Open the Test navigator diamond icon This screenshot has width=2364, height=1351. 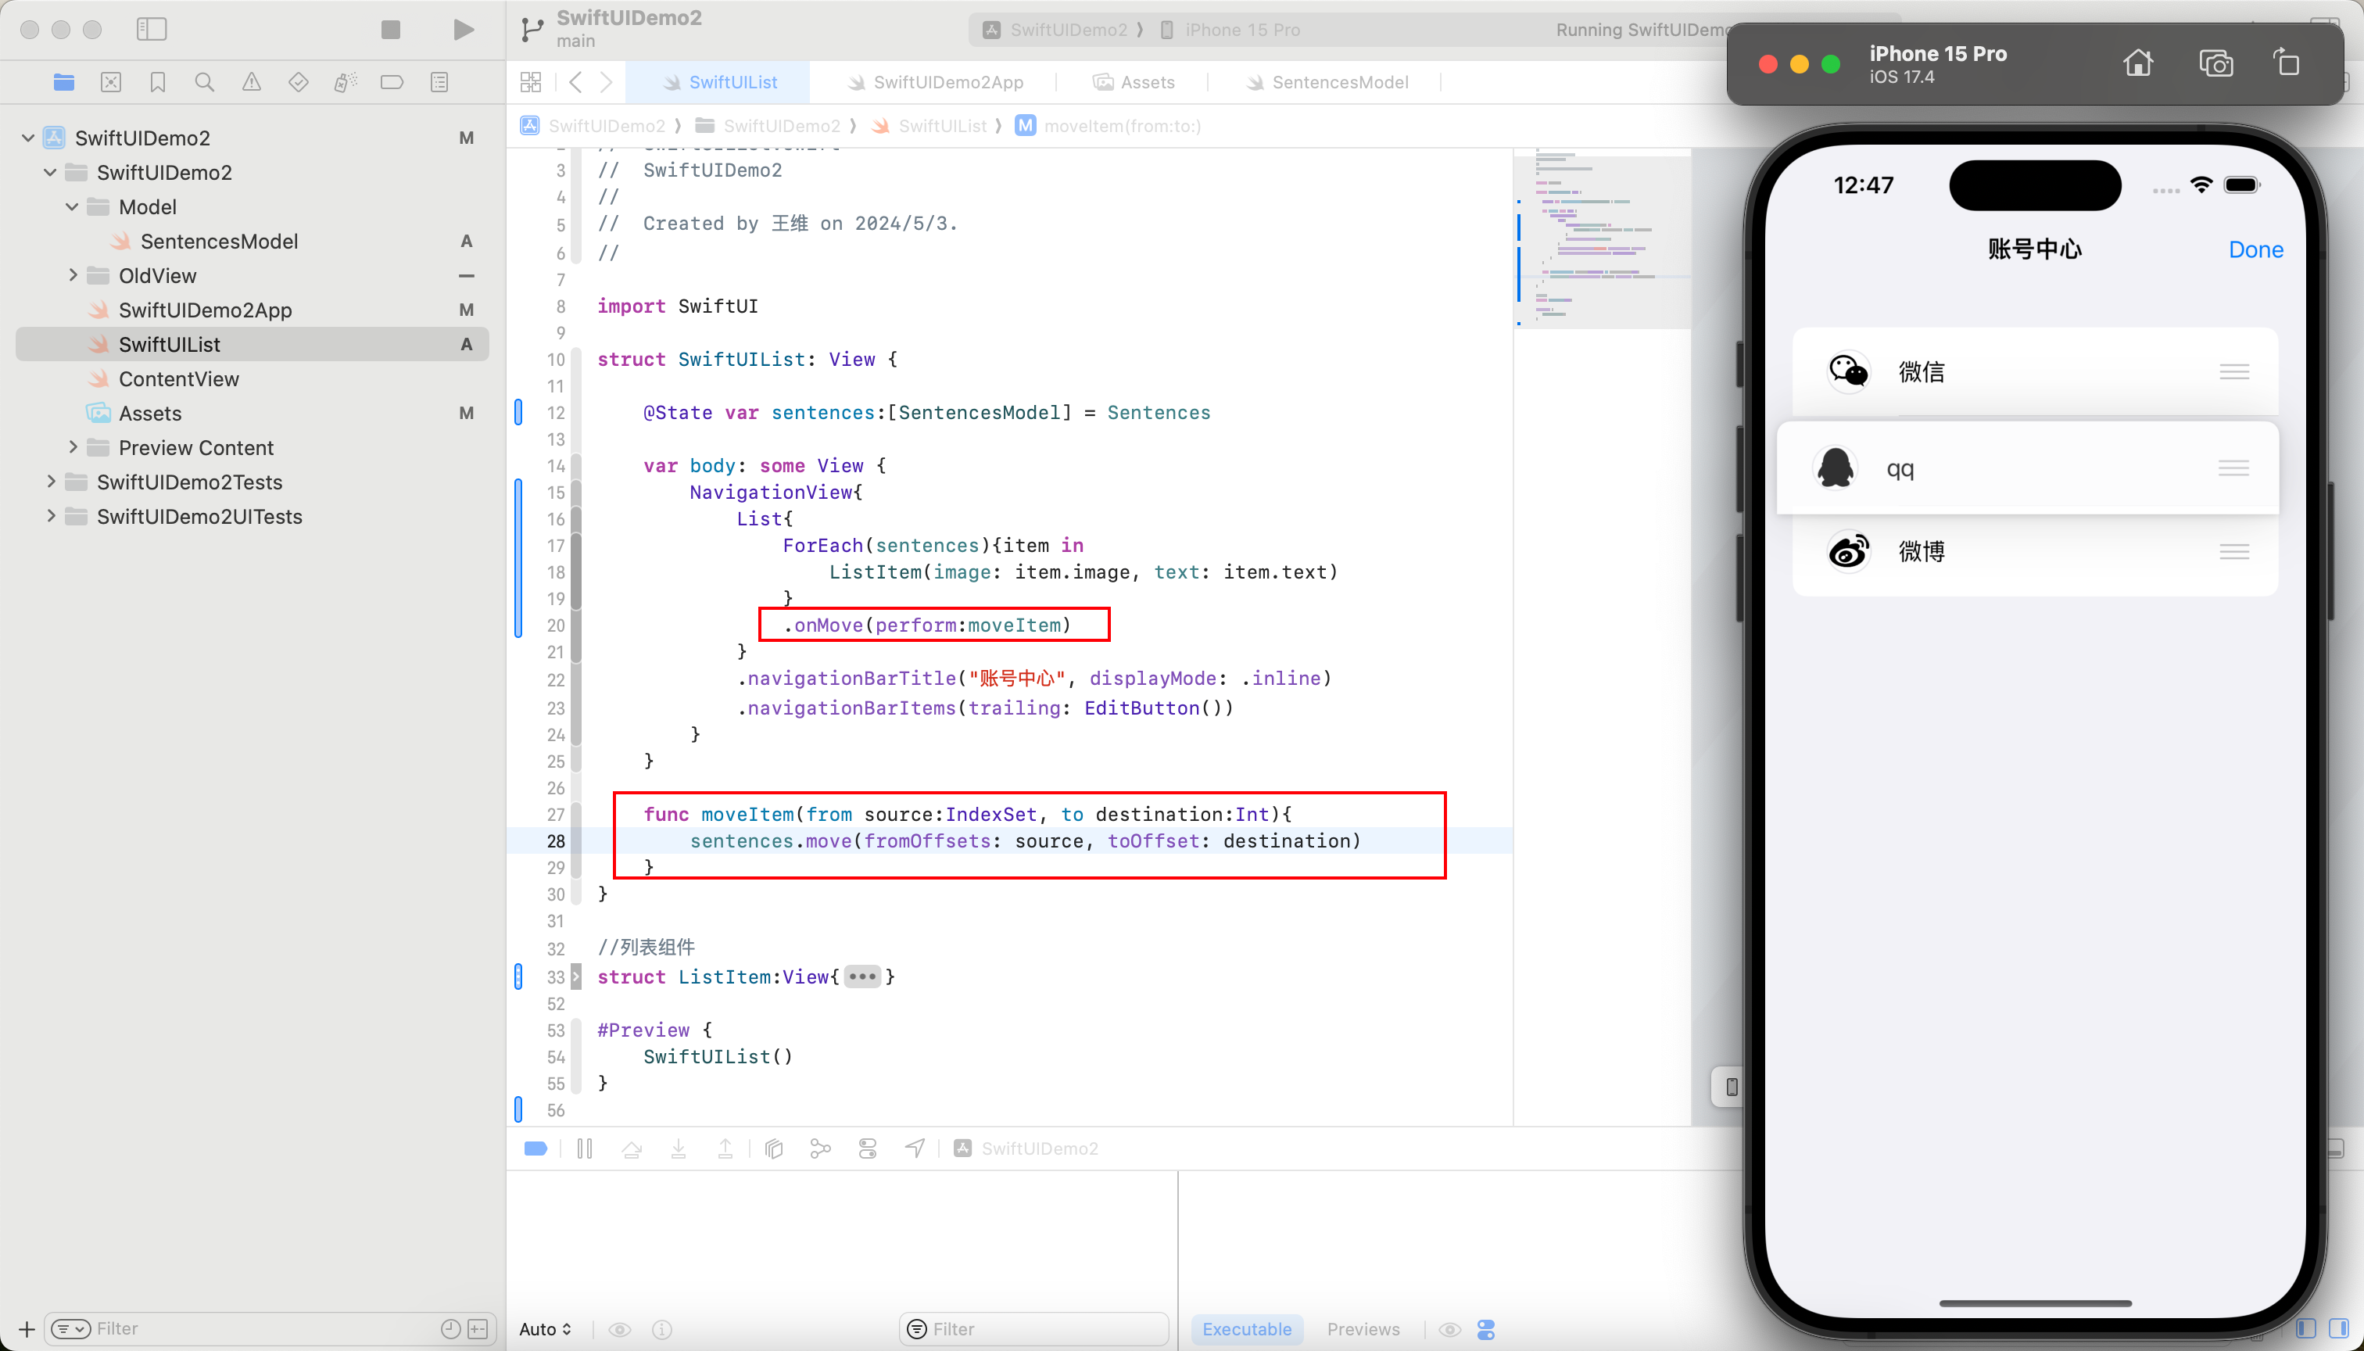299,83
